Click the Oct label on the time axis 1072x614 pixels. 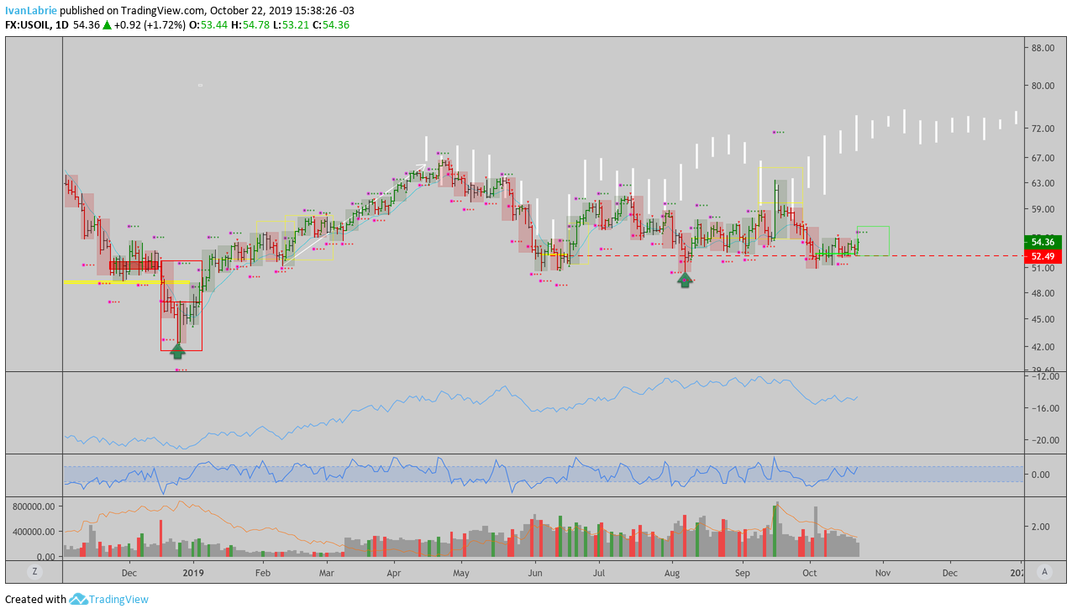809,573
